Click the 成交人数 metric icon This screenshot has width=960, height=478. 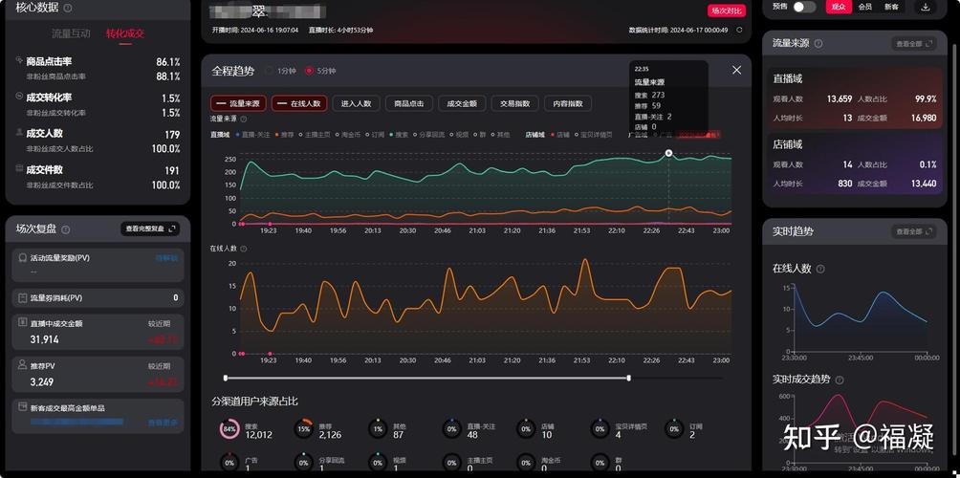(19, 132)
